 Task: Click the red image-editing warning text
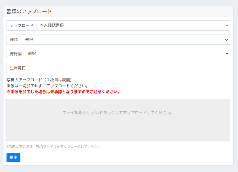63,92
